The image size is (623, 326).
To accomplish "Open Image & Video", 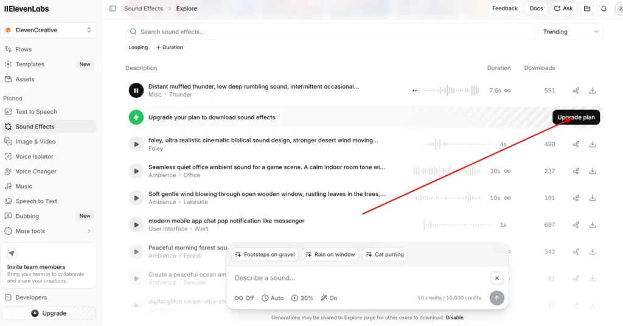I will click(49, 141).
